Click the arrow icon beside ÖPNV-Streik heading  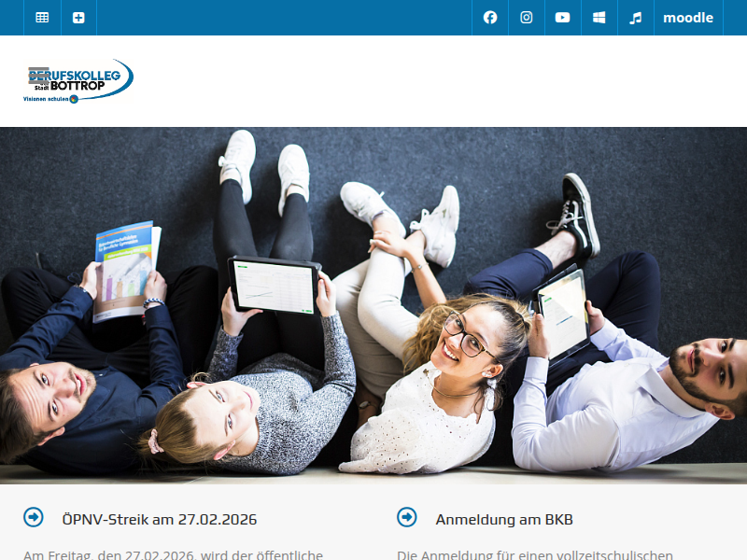[x=34, y=517]
